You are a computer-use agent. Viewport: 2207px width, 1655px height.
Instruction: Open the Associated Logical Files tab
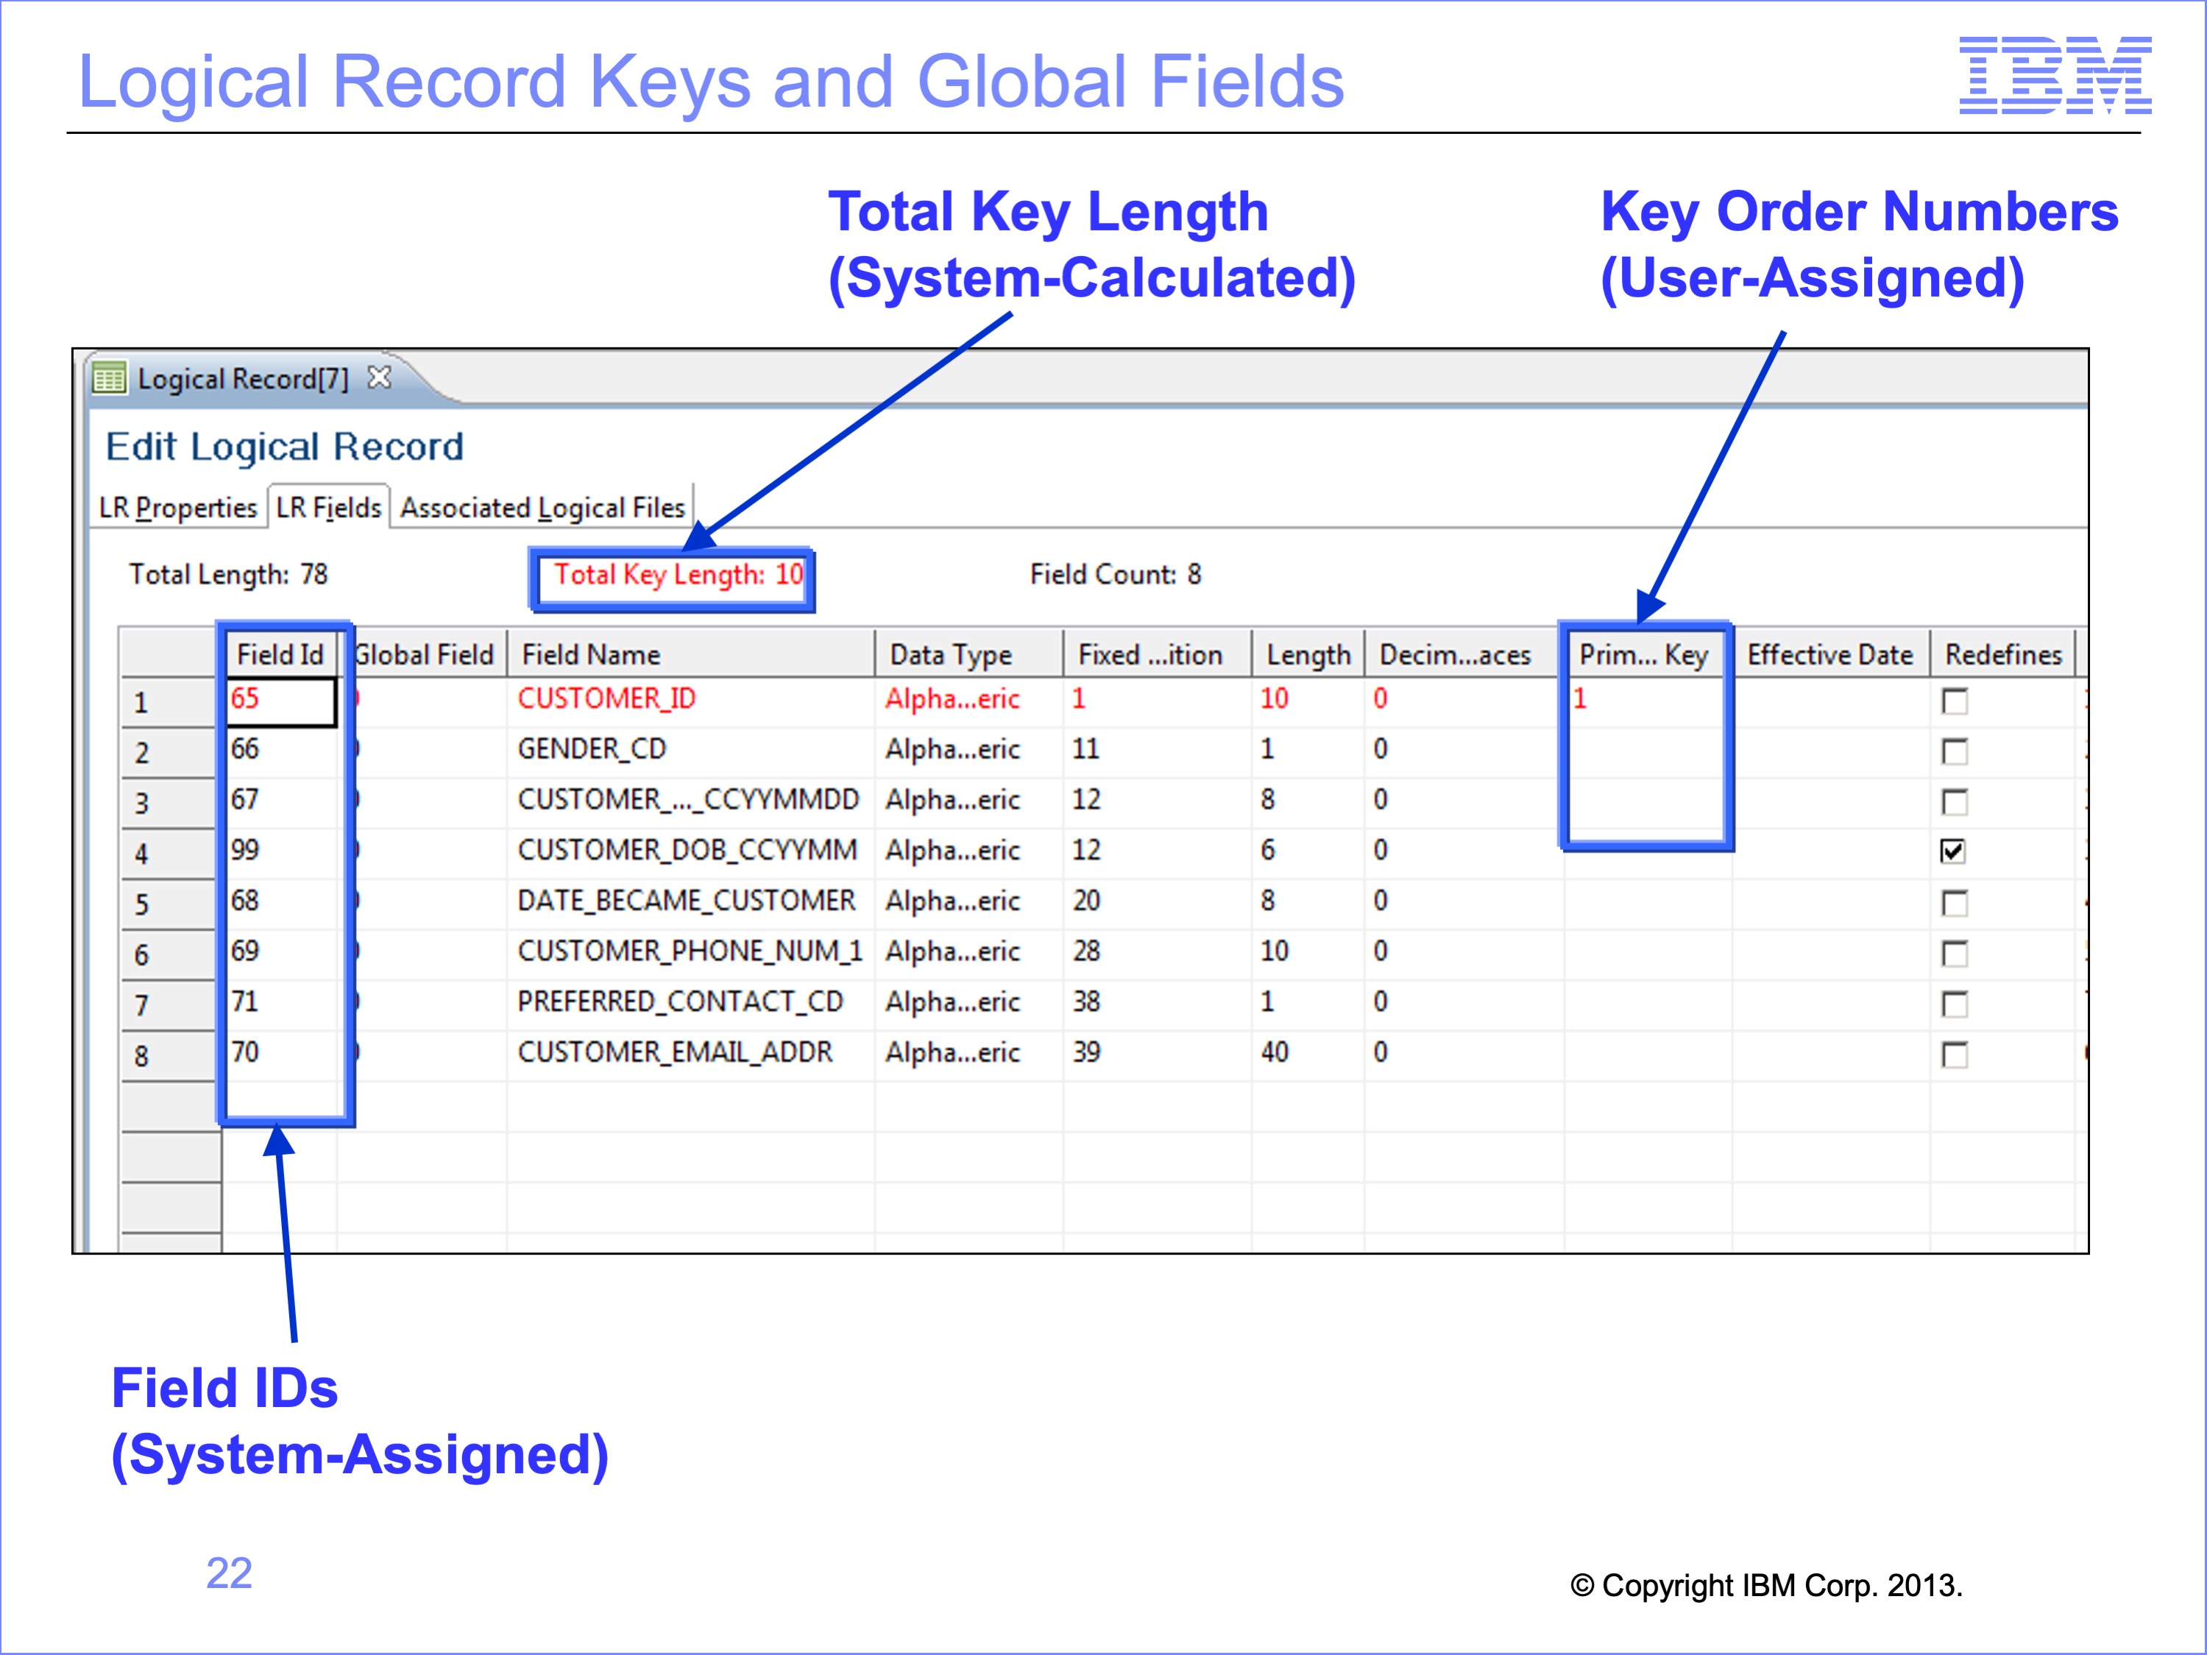click(x=542, y=508)
